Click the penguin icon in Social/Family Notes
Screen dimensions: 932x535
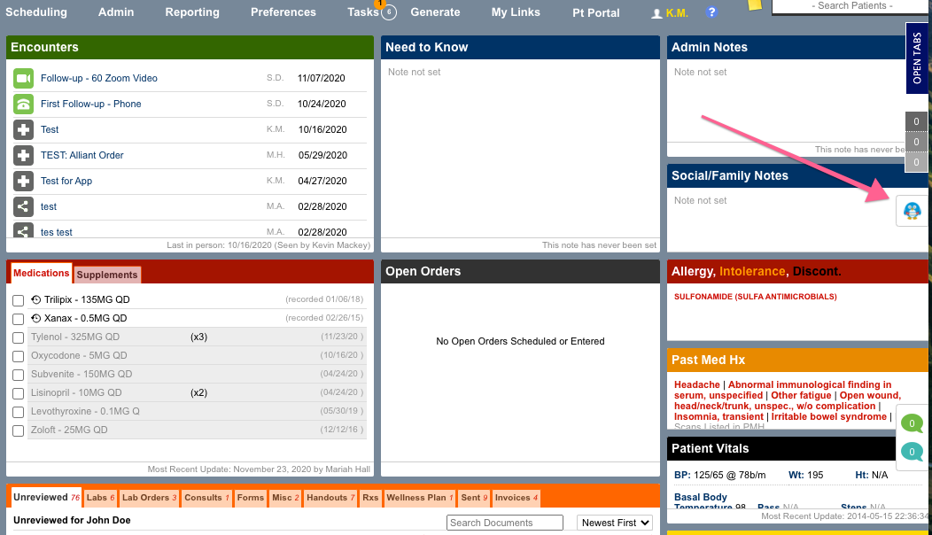(x=912, y=210)
